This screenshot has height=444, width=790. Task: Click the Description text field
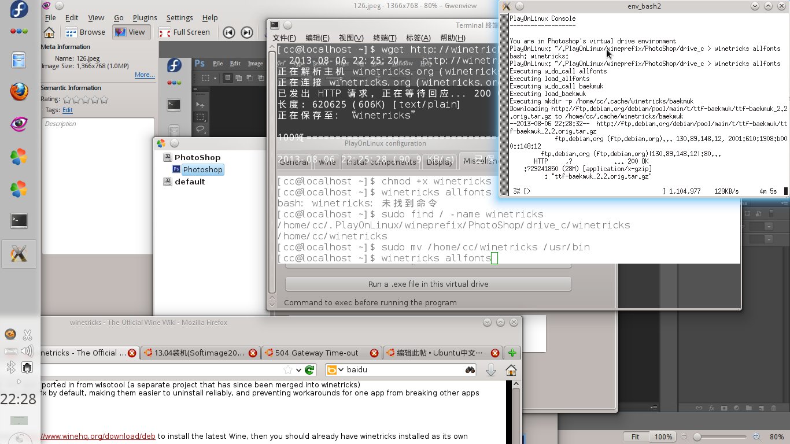pyautogui.click(x=98, y=186)
